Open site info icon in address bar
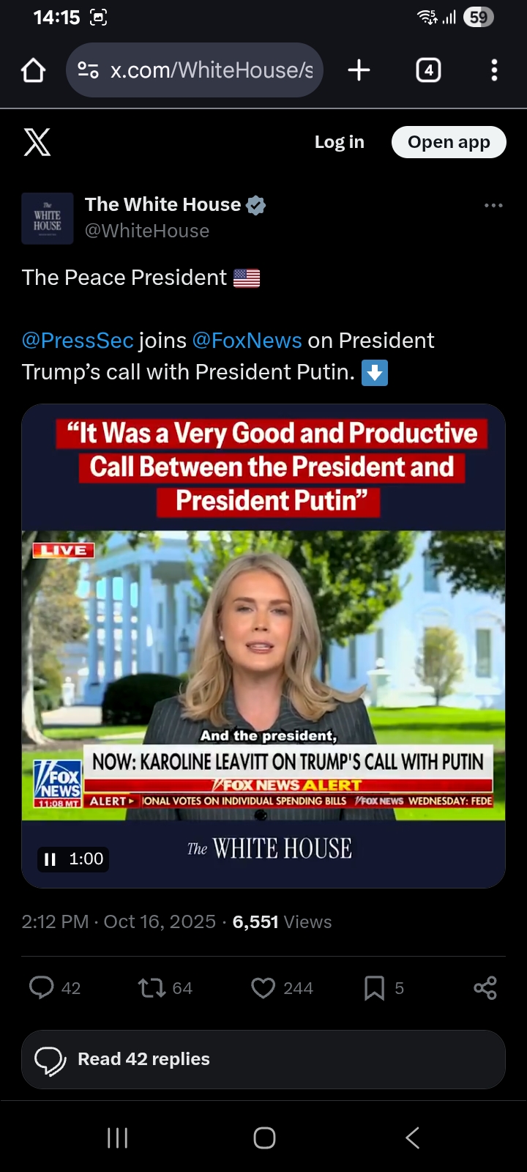Screen dimensions: 527x1172 pyautogui.click(x=88, y=70)
